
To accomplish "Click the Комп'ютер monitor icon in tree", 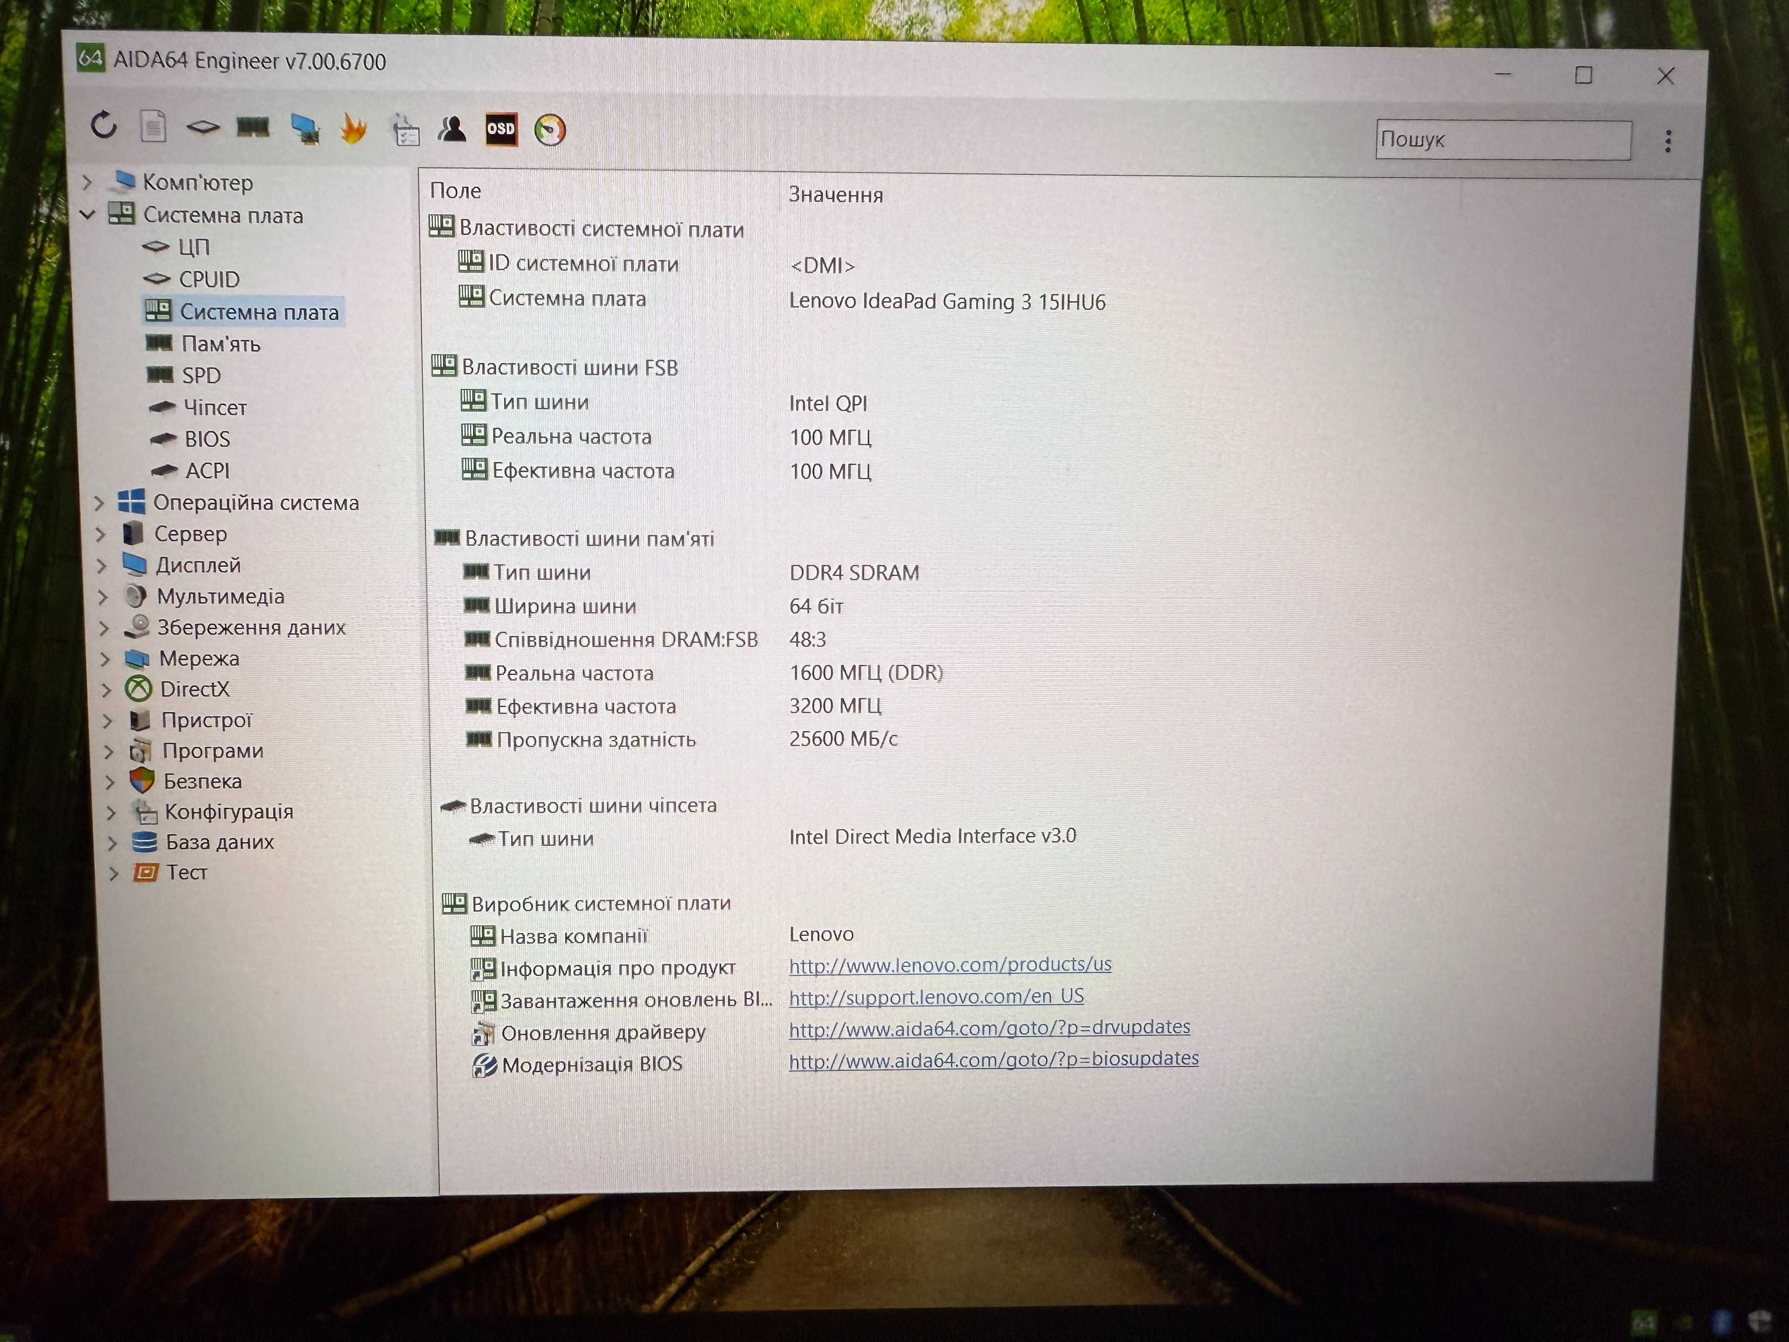I will click(125, 181).
